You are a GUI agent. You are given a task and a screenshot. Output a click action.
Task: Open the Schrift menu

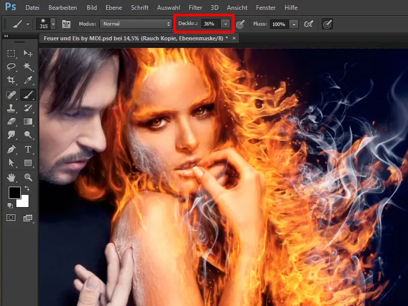pos(140,8)
